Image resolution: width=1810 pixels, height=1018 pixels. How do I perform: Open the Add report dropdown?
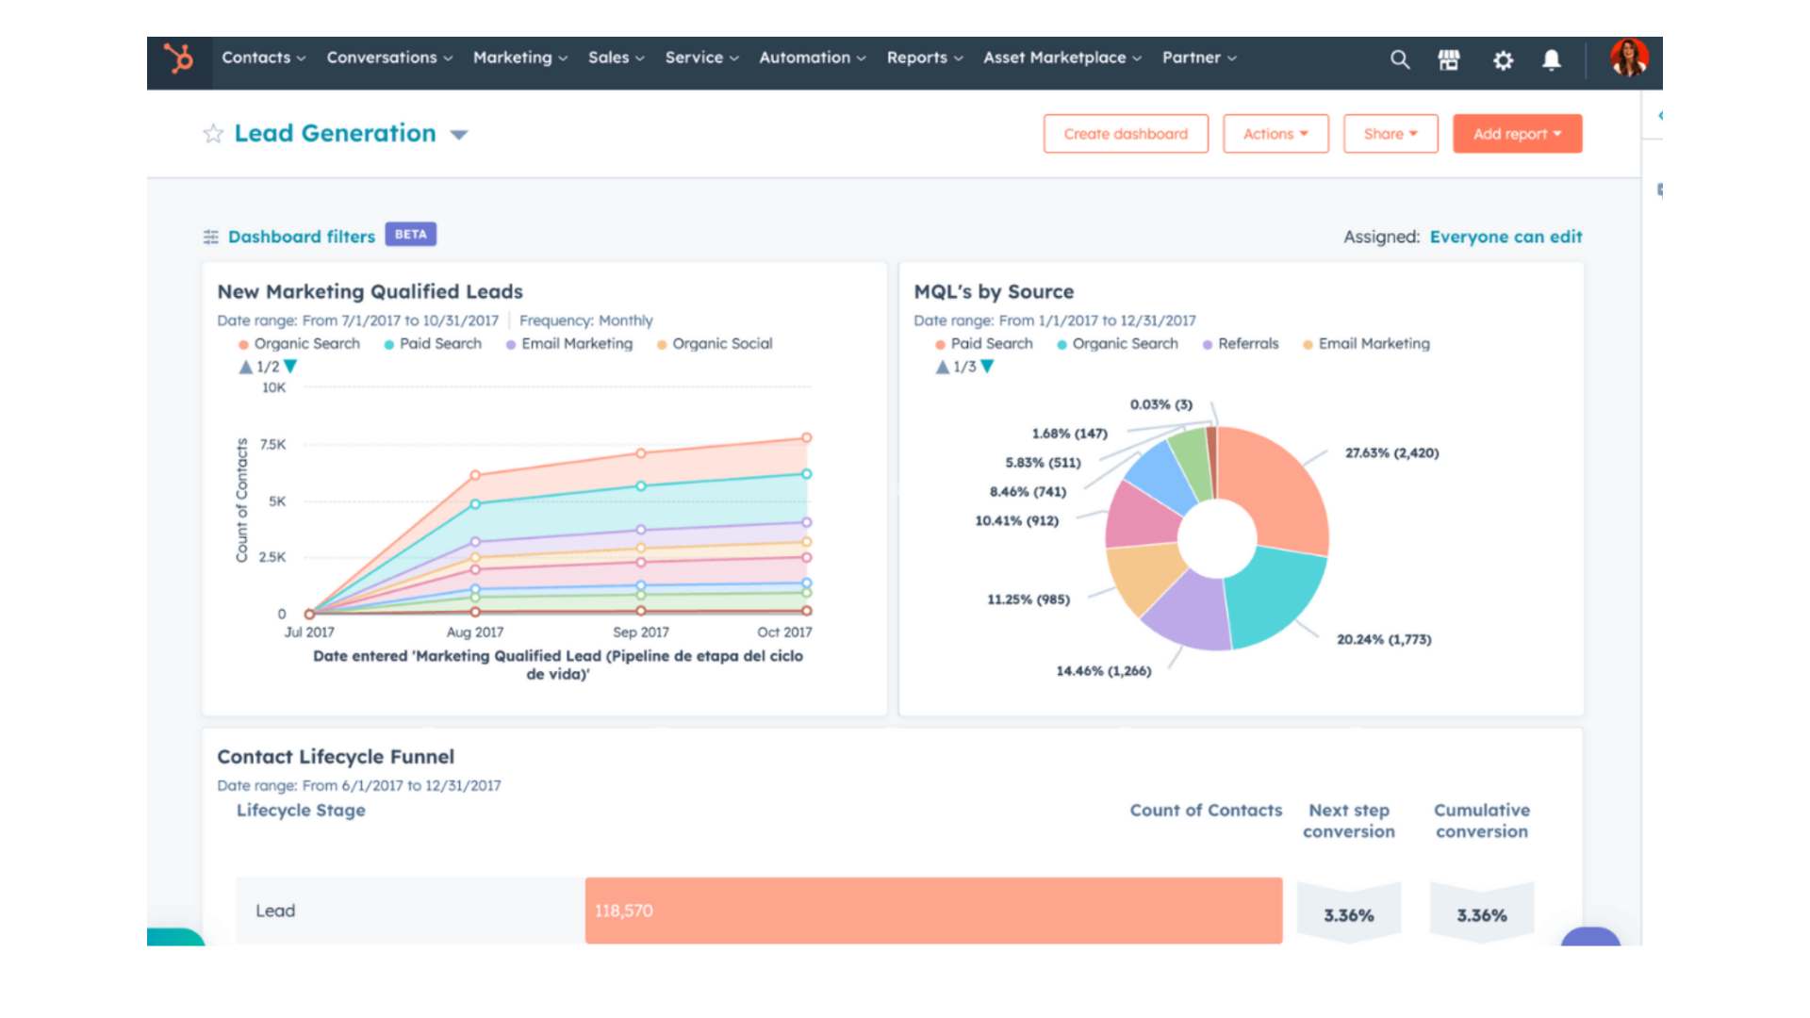(1516, 134)
